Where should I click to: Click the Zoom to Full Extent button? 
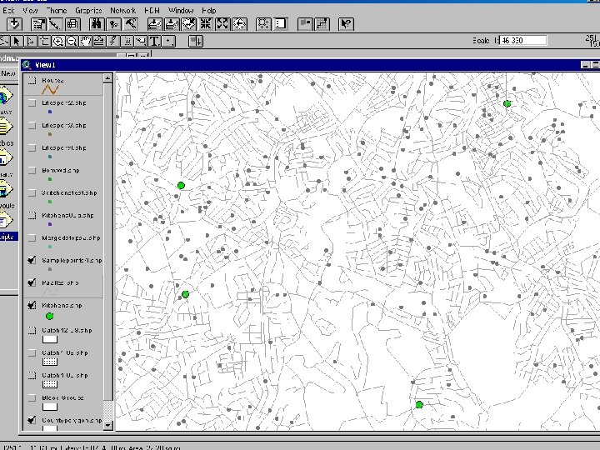coord(155,24)
